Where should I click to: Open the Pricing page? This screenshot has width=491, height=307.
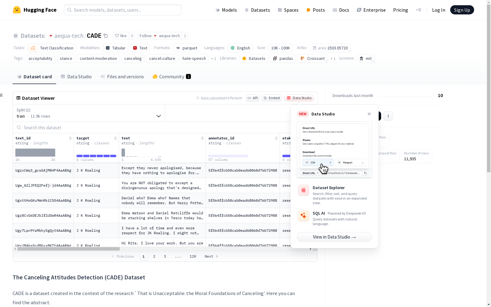click(400, 10)
